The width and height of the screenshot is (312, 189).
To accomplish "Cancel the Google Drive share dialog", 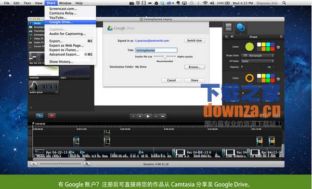I will click(171, 80).
